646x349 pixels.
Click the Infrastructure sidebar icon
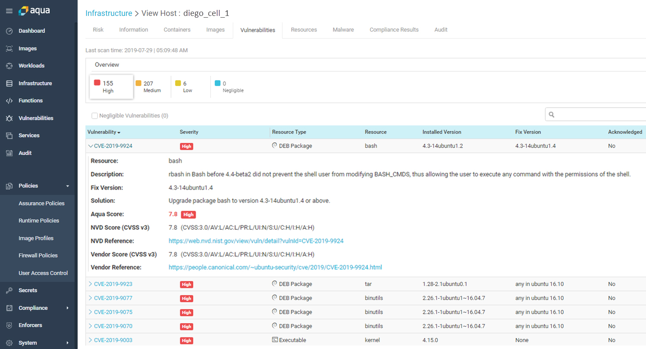(9, 83)
